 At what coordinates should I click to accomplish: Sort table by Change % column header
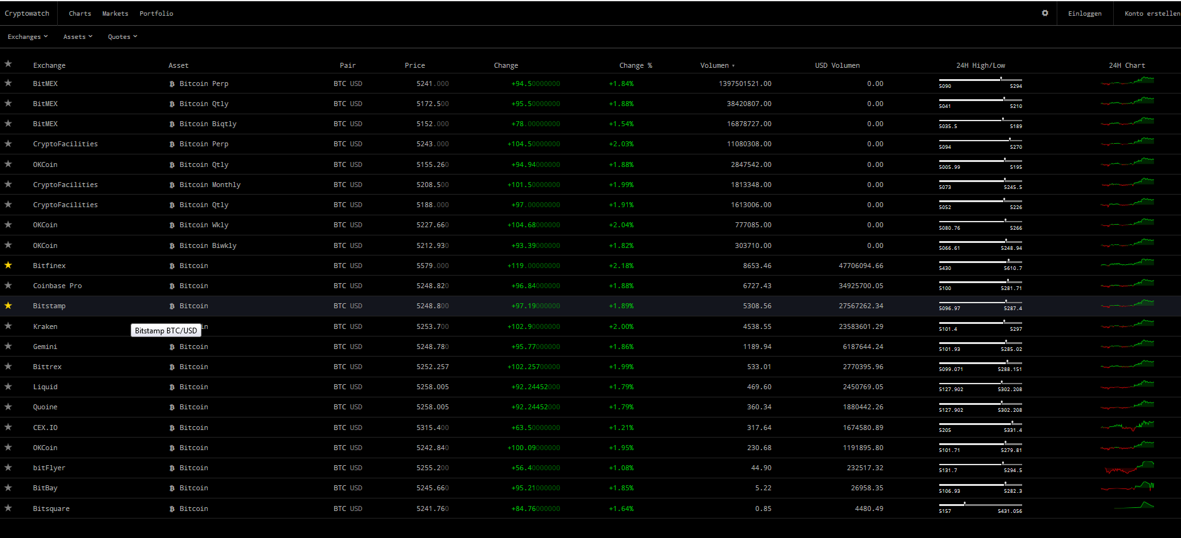[x=635, y=65]
